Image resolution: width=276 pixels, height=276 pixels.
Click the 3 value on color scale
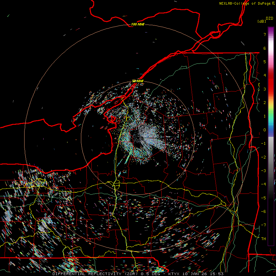pos(265,89)
